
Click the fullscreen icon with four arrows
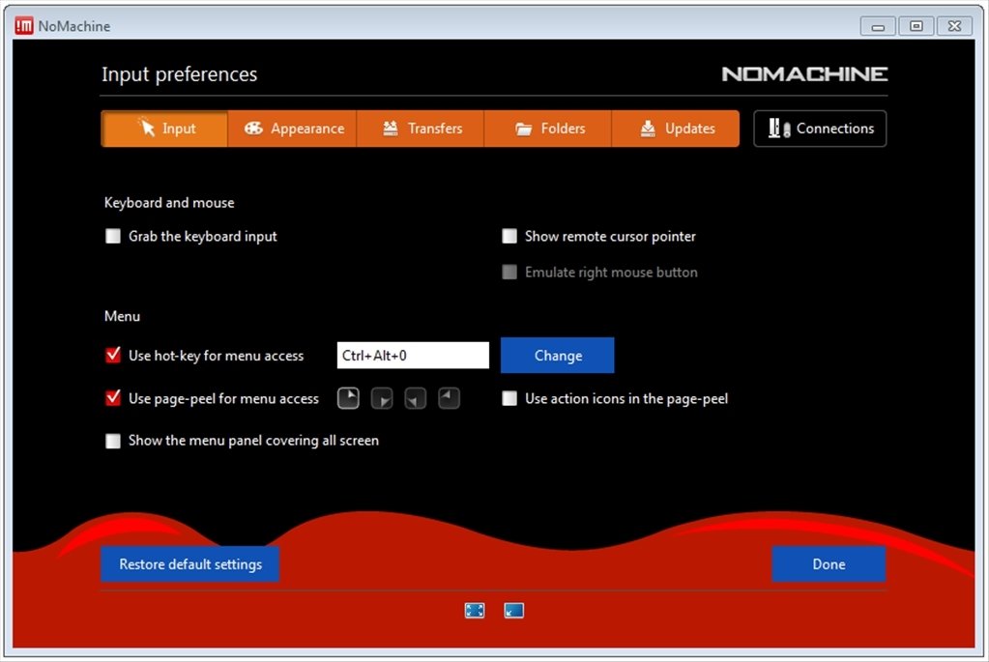[475, 611]
